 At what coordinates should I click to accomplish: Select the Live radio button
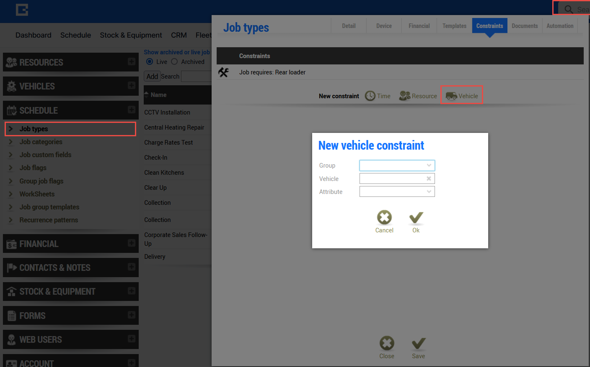point(150,62)
